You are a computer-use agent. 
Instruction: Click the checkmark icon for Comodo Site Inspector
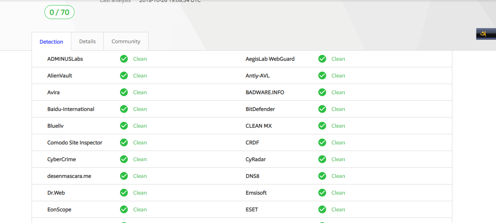coord(124,142)
